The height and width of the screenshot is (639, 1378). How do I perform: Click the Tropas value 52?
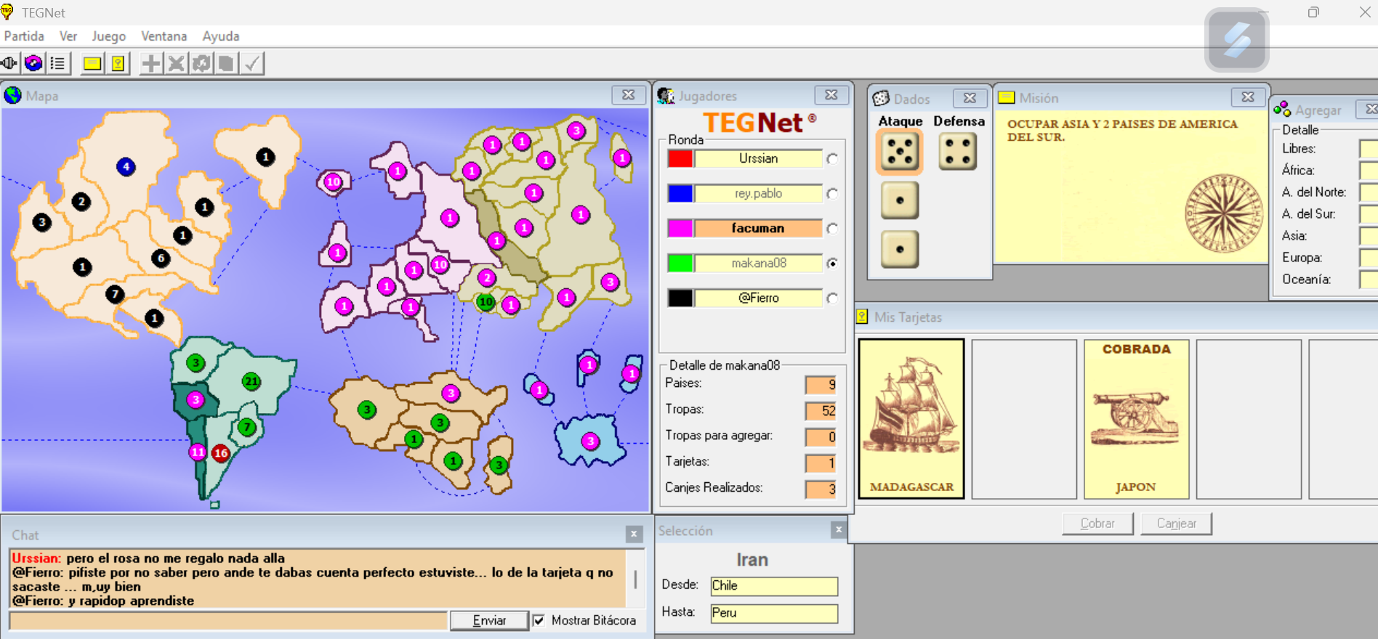click(x=821, y=411)
